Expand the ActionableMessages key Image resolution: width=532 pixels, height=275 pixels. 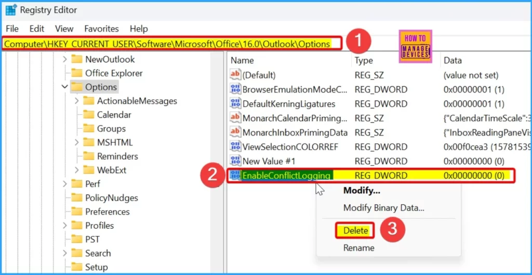pyautogui.click(x=77, y=101)
